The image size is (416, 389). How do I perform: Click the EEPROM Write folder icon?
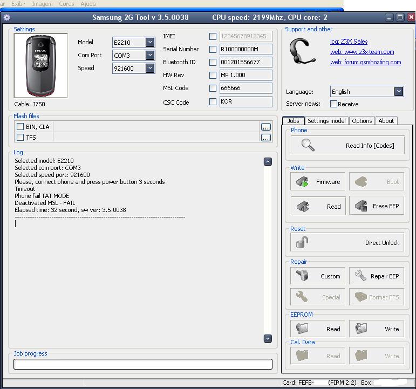pyautogui.click(x=361, y=329)
